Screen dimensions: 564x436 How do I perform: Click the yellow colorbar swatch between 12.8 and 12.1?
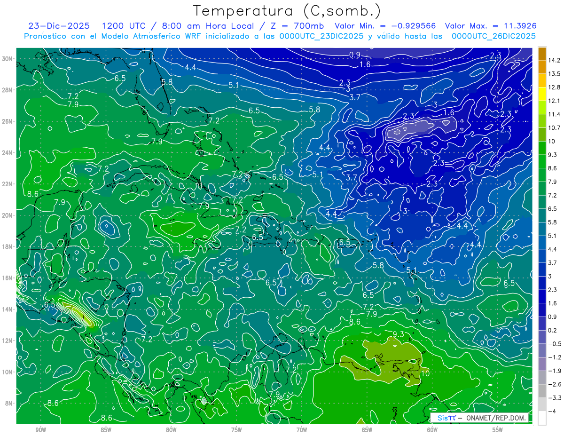(x=542, y=94)
